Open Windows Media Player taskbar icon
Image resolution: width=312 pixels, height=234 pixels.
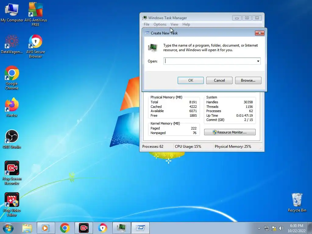pos(46,228)
